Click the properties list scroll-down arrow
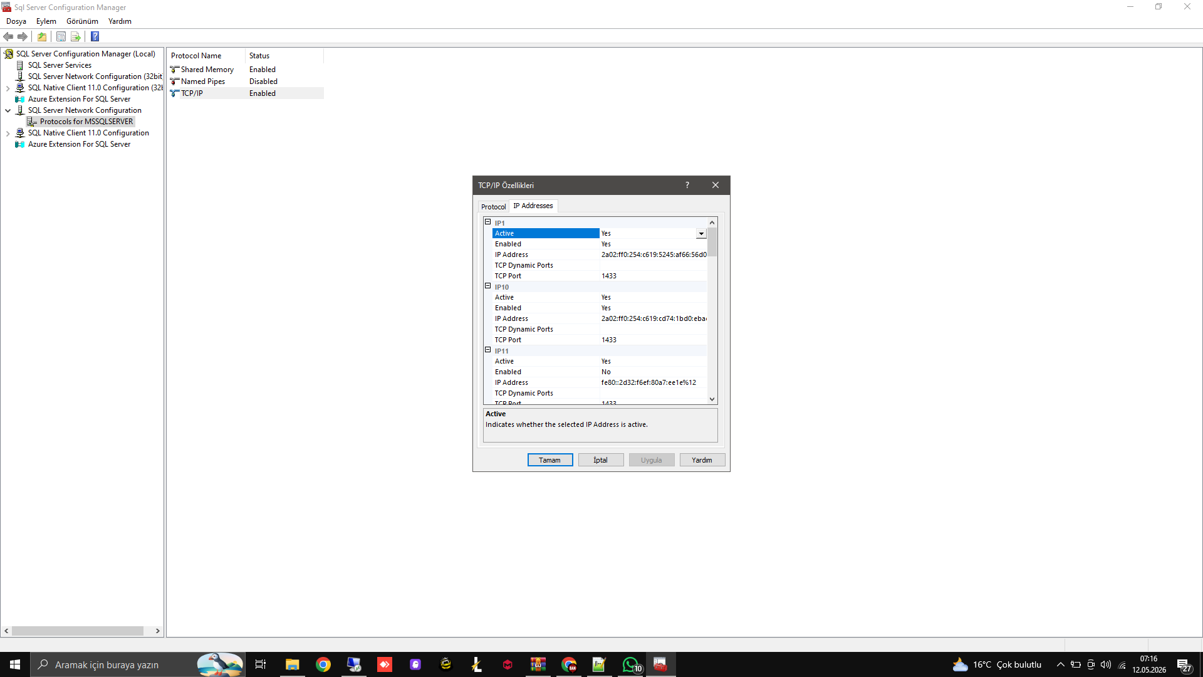The height and width of the screenshot is (677, 1203). 712,399
